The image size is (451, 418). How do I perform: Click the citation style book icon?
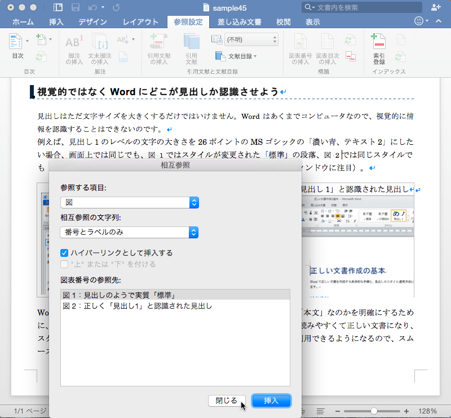[x=216, y=39]
